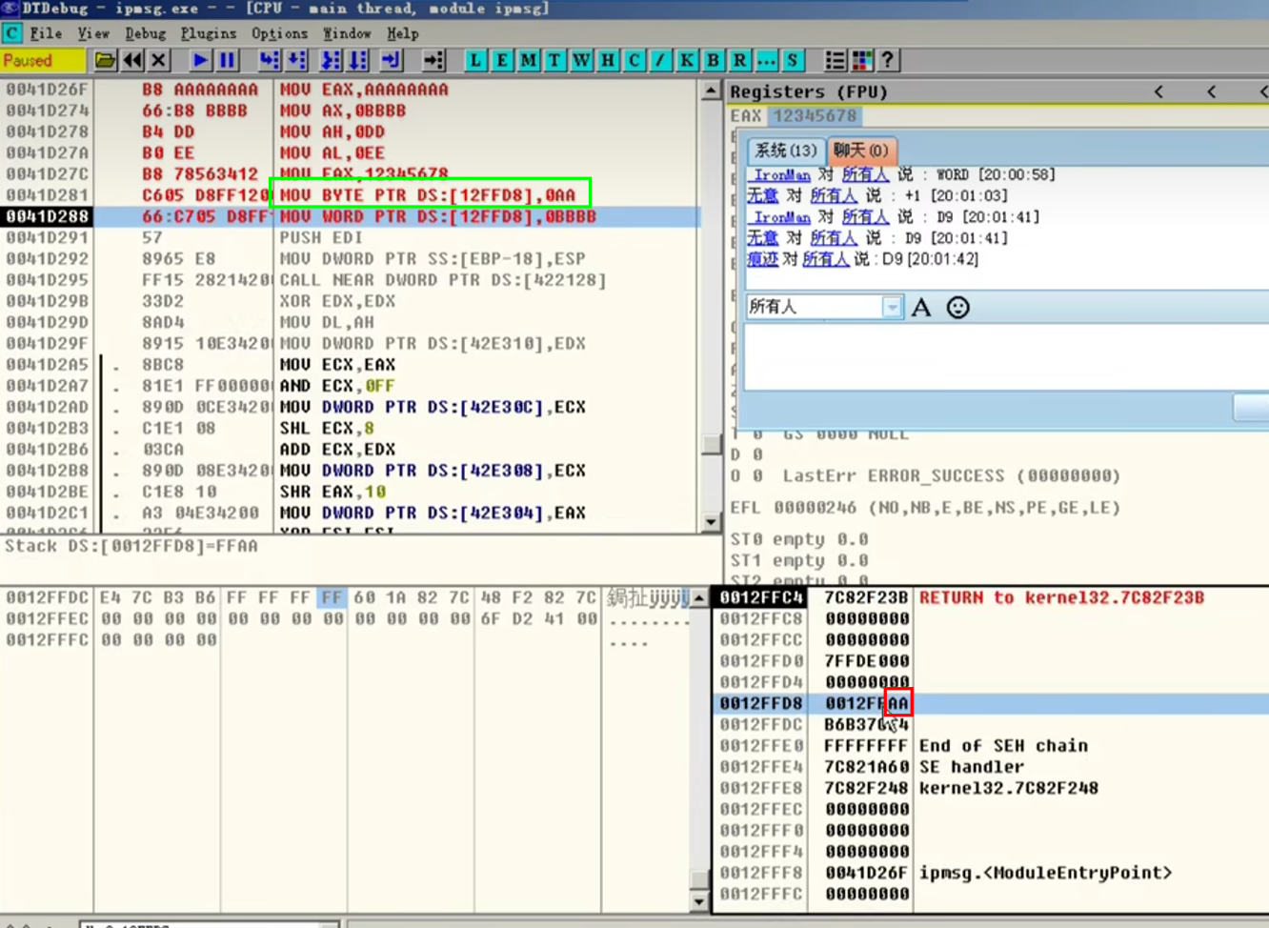1269x928 pixels.
Task: Open the Debug menu
Action: point(145,33)
